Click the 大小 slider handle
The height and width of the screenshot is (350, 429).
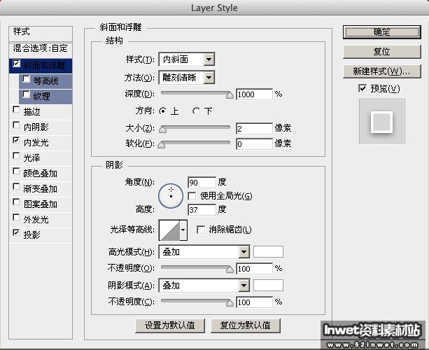(x=163, y=129)
